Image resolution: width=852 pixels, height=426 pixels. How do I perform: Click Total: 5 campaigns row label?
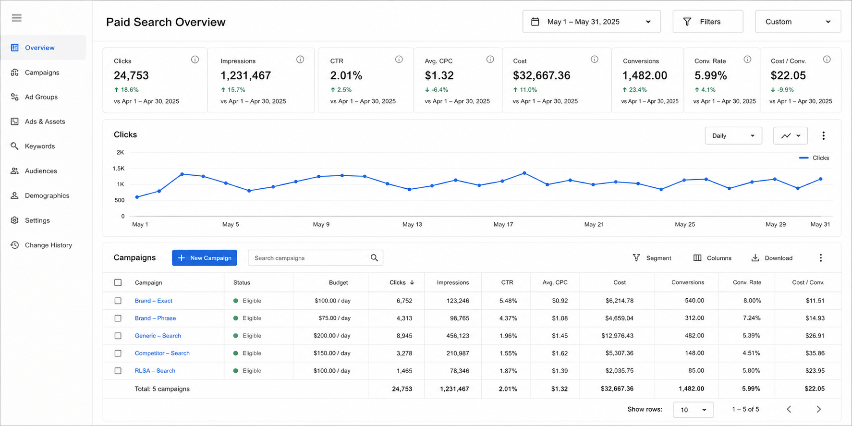[162, 389]
